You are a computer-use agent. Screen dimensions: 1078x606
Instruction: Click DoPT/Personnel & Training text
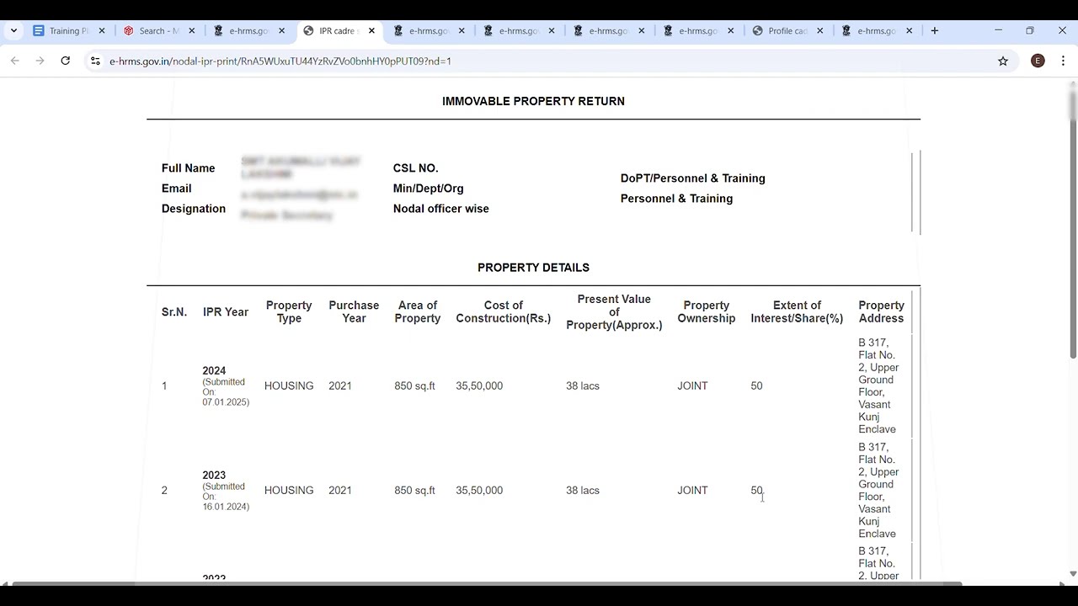pyautogui.click(x=692, y=178)
